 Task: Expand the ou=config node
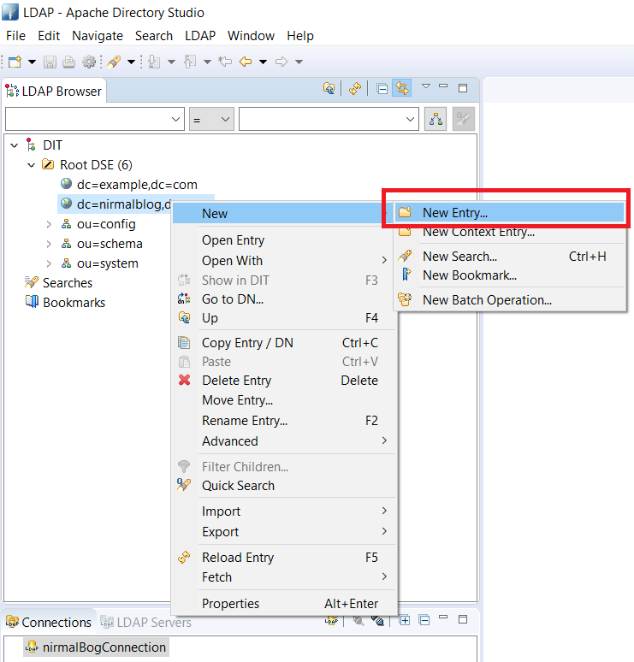(x=49, y=224)
